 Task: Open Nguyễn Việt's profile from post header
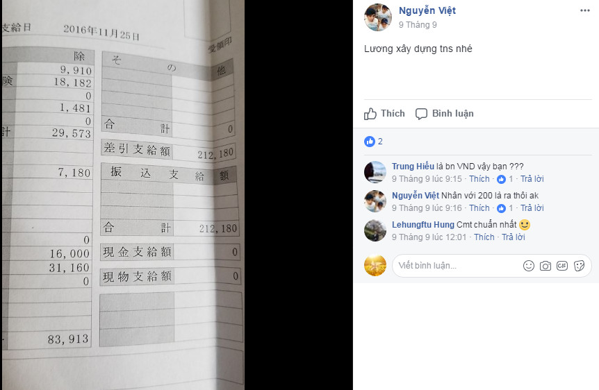coord(427,10)
